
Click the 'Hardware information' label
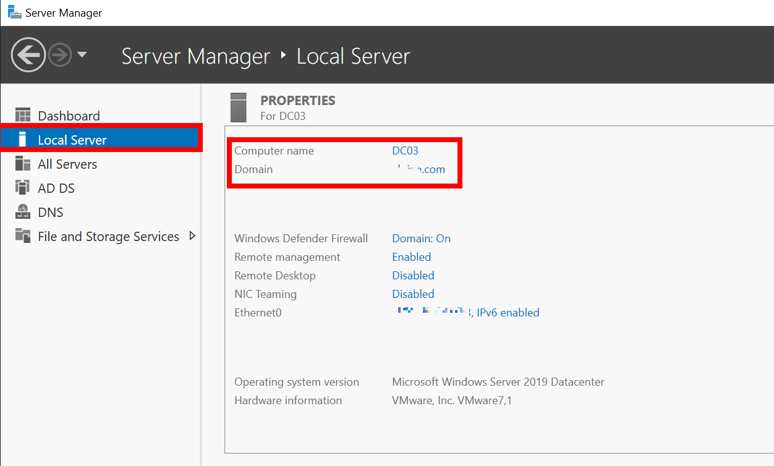pyautogui.click(x=288, y=400)
